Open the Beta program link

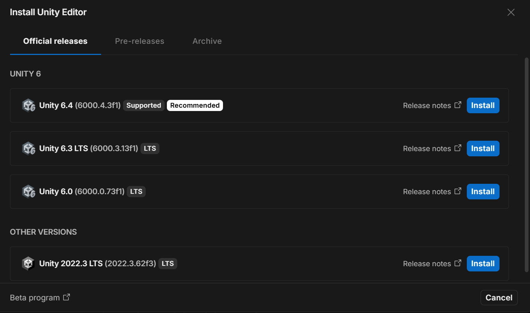35,298
